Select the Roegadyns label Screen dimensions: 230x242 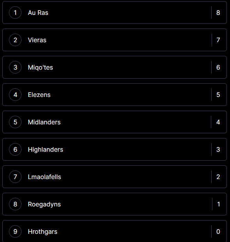(44, 204)
